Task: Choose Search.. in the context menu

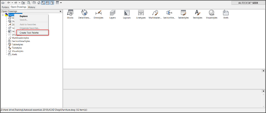Action: 24,20
